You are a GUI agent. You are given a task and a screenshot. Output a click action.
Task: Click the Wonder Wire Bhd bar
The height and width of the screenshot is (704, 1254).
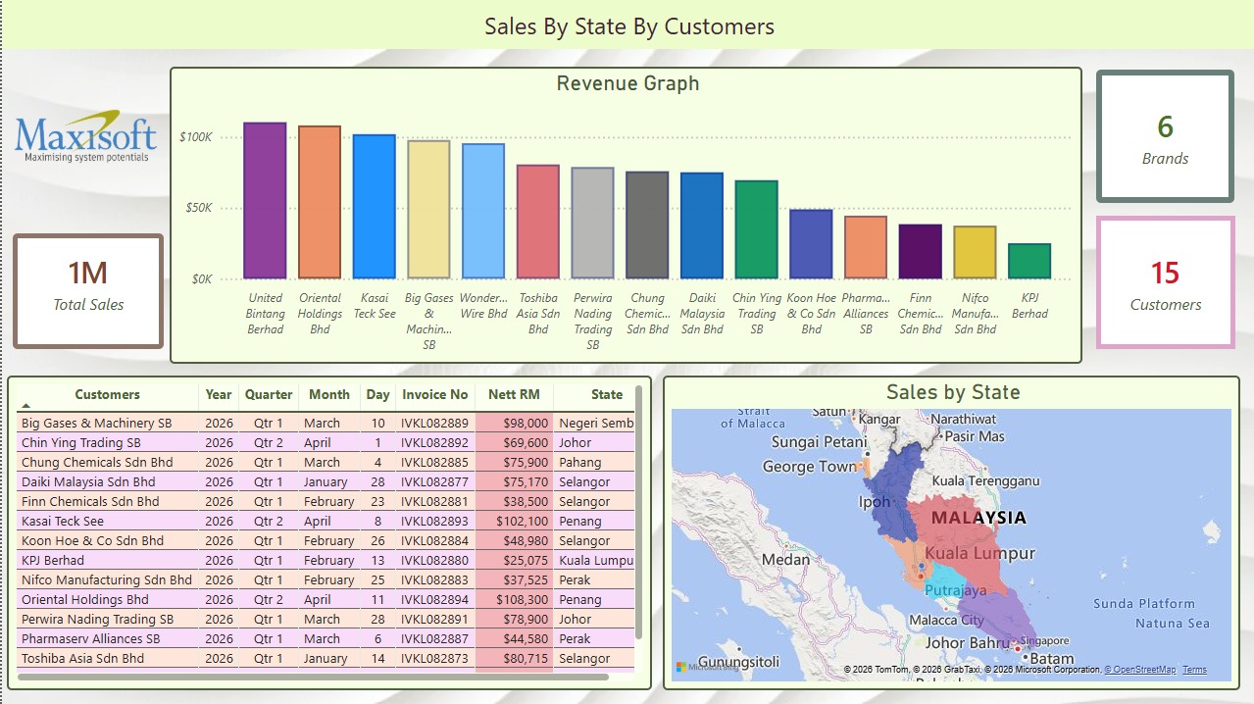[483, 211]
